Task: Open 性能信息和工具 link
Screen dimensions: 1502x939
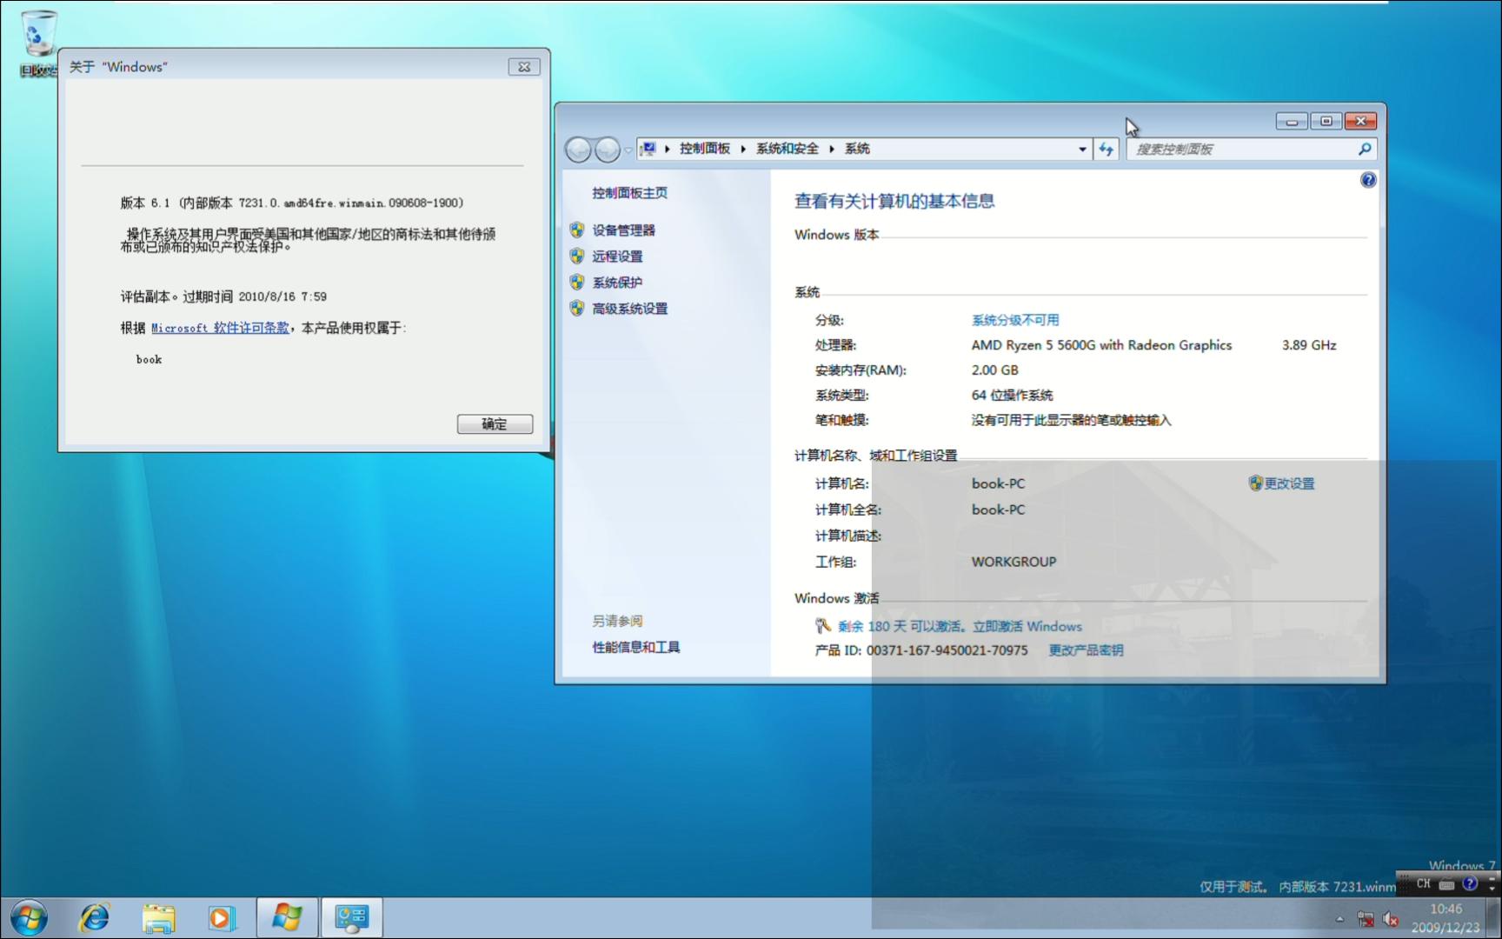Action: coord(635,647)
